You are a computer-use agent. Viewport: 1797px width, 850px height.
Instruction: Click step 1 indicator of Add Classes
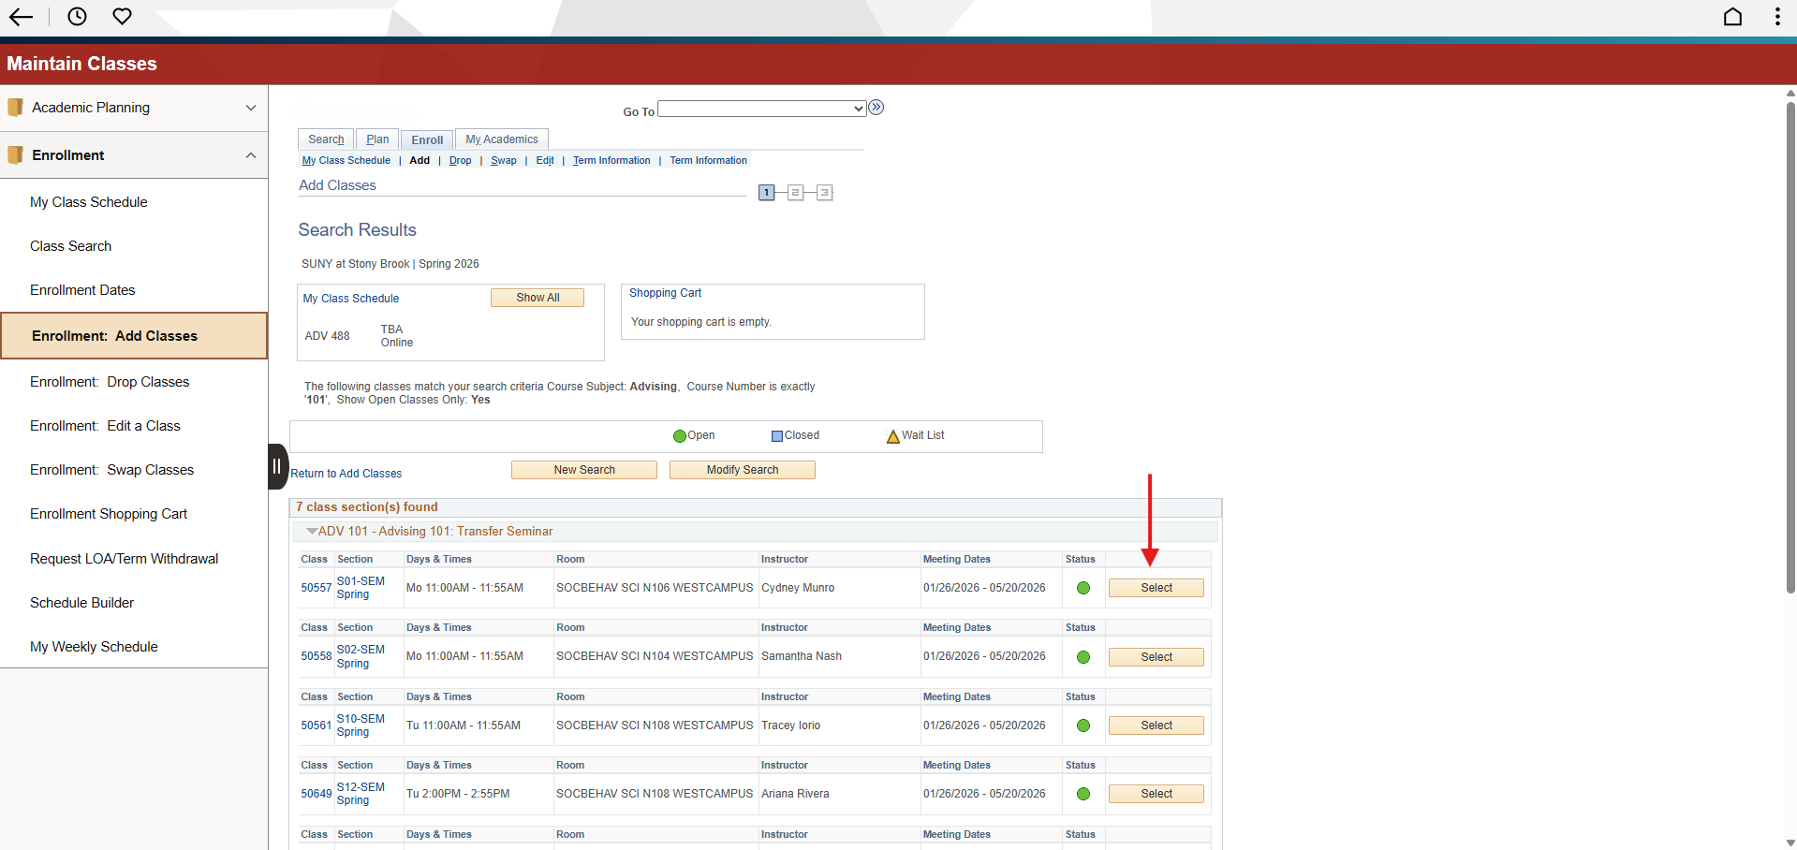766,193
